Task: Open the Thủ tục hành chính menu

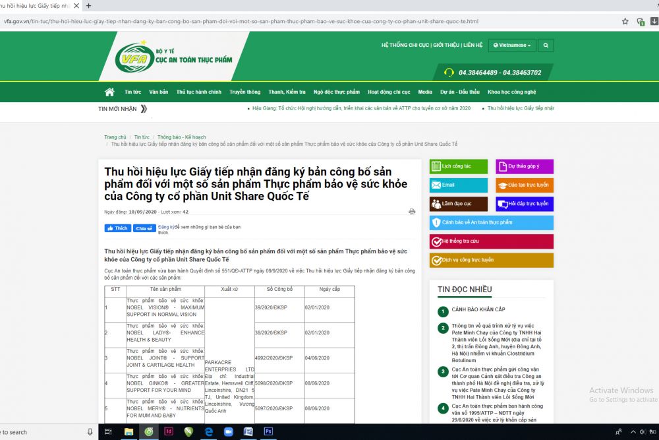Action: coord(199,92)
